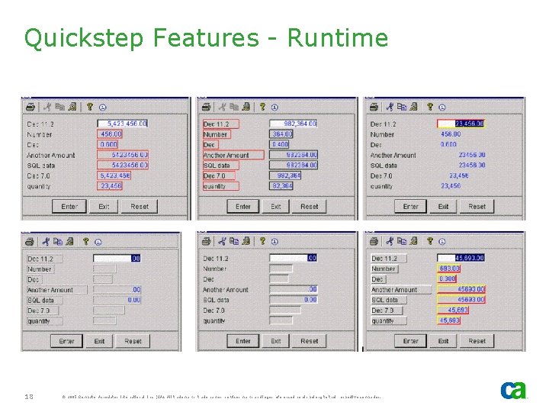The image size is (549, 412).
Task: Click Dec field showing 0.300
Action: (447, 279)
